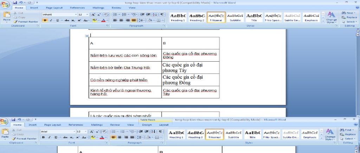Click Replace in inherit-font window

pos(349,18)
